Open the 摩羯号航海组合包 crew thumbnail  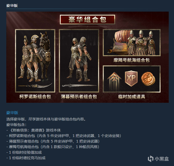click(132, 43)
